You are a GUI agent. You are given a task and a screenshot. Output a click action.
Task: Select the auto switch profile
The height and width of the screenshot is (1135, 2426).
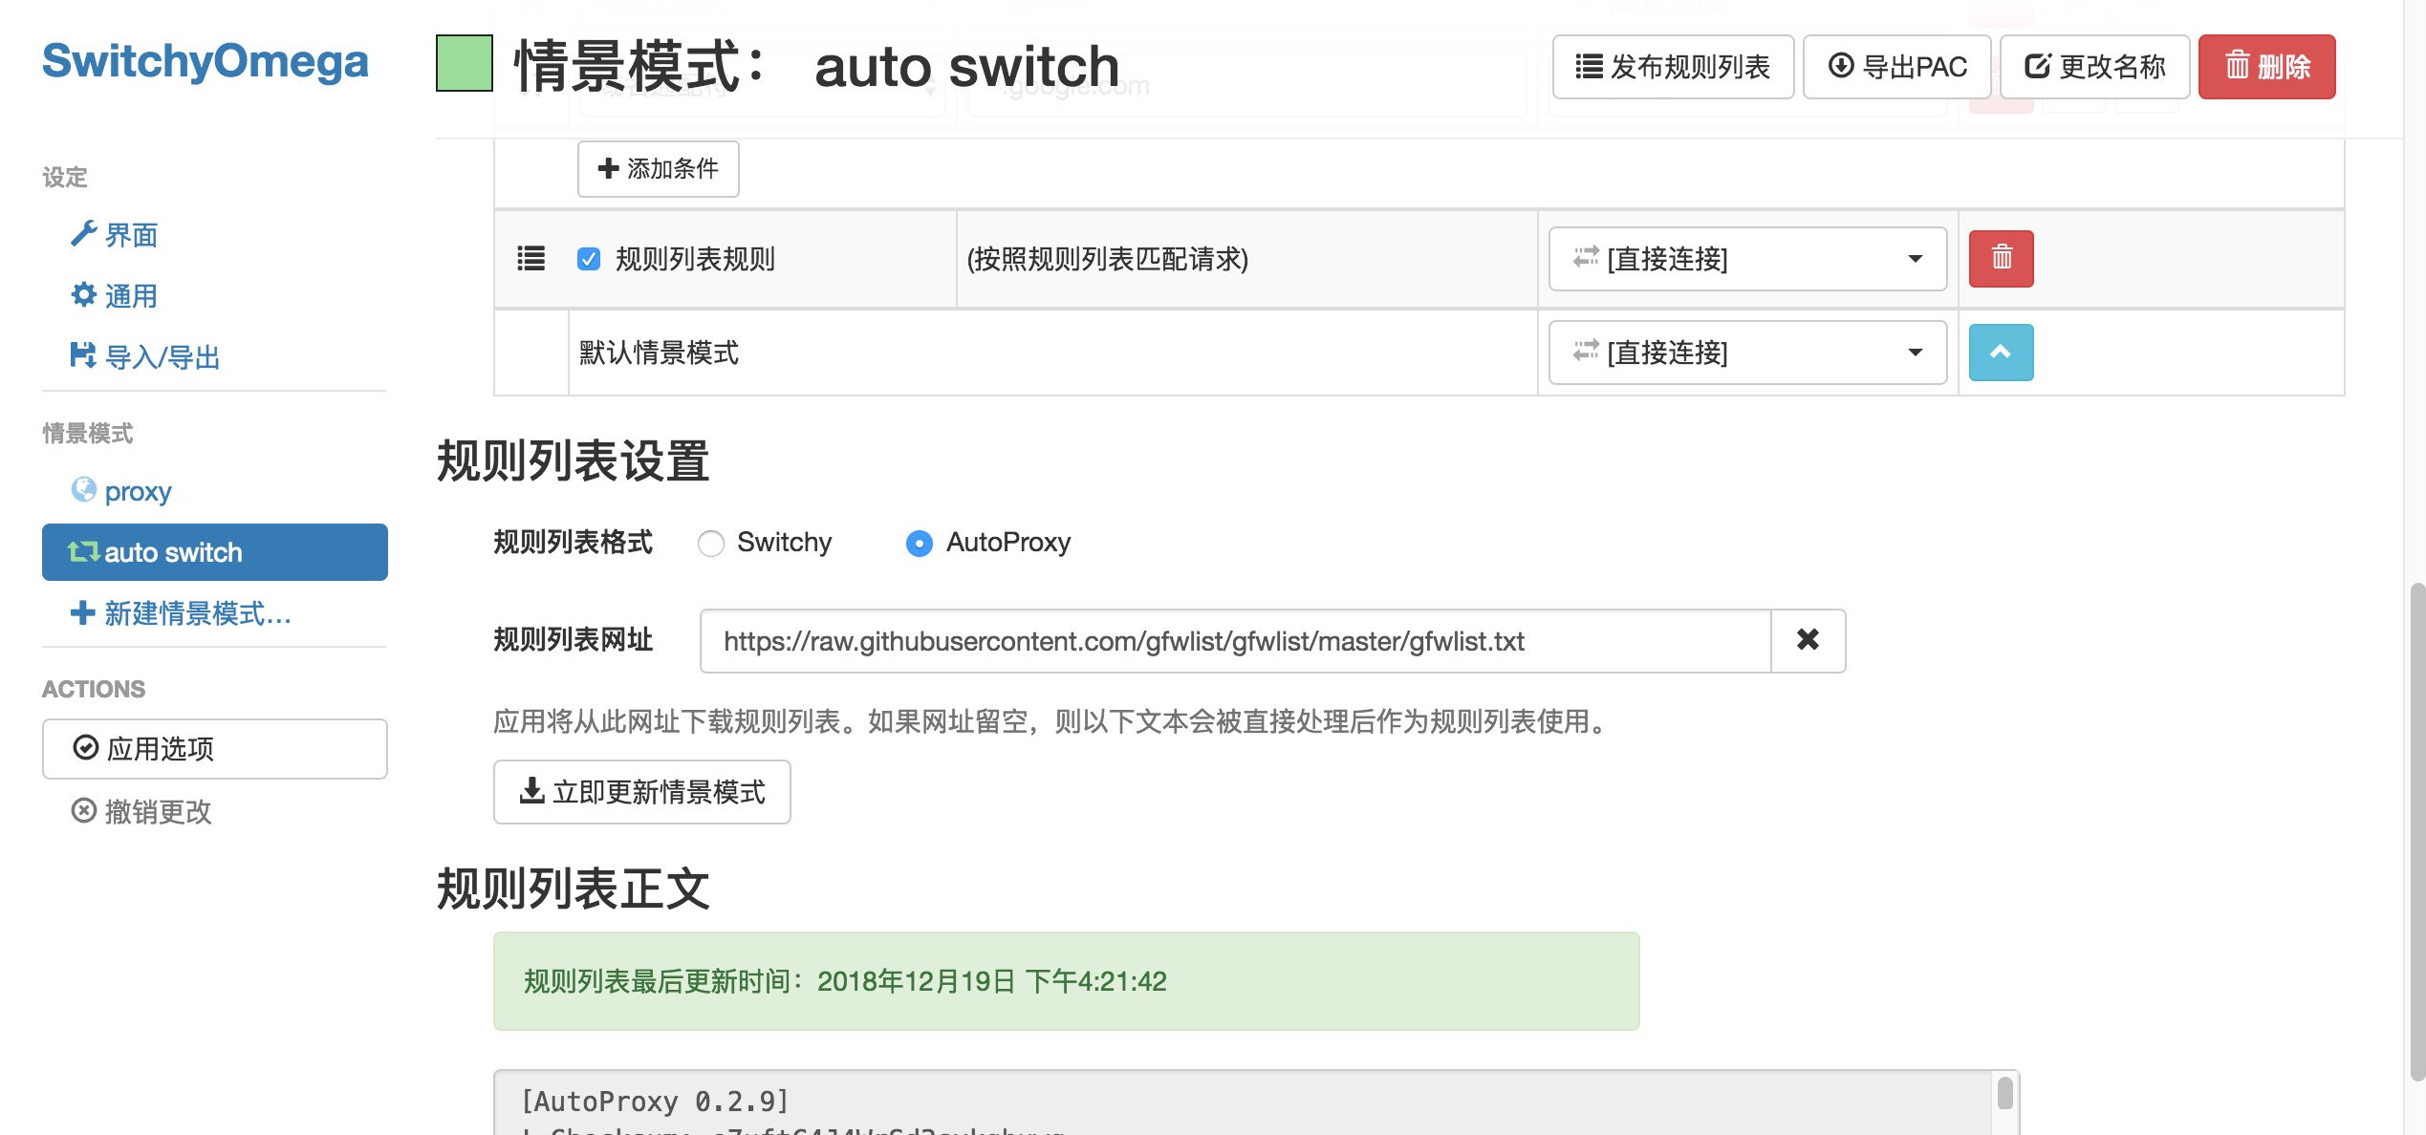tap(215, 552)
